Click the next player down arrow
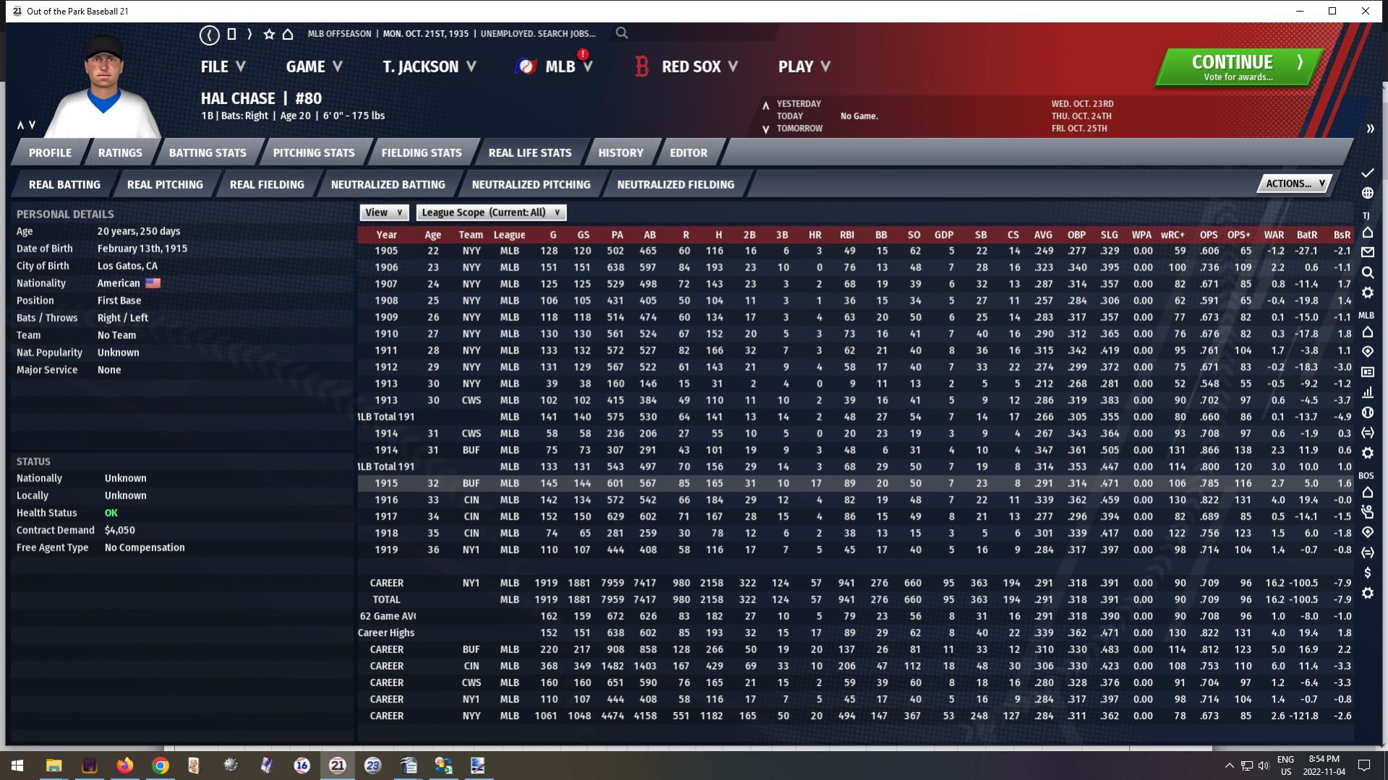Screen dimensions: 1388x780 [x=32, y=125]
